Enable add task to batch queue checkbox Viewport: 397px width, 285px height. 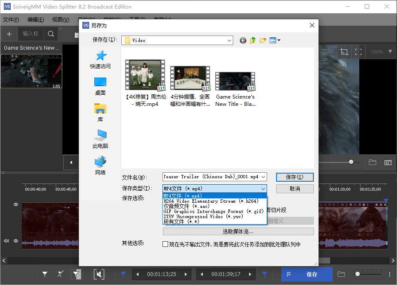165,244
